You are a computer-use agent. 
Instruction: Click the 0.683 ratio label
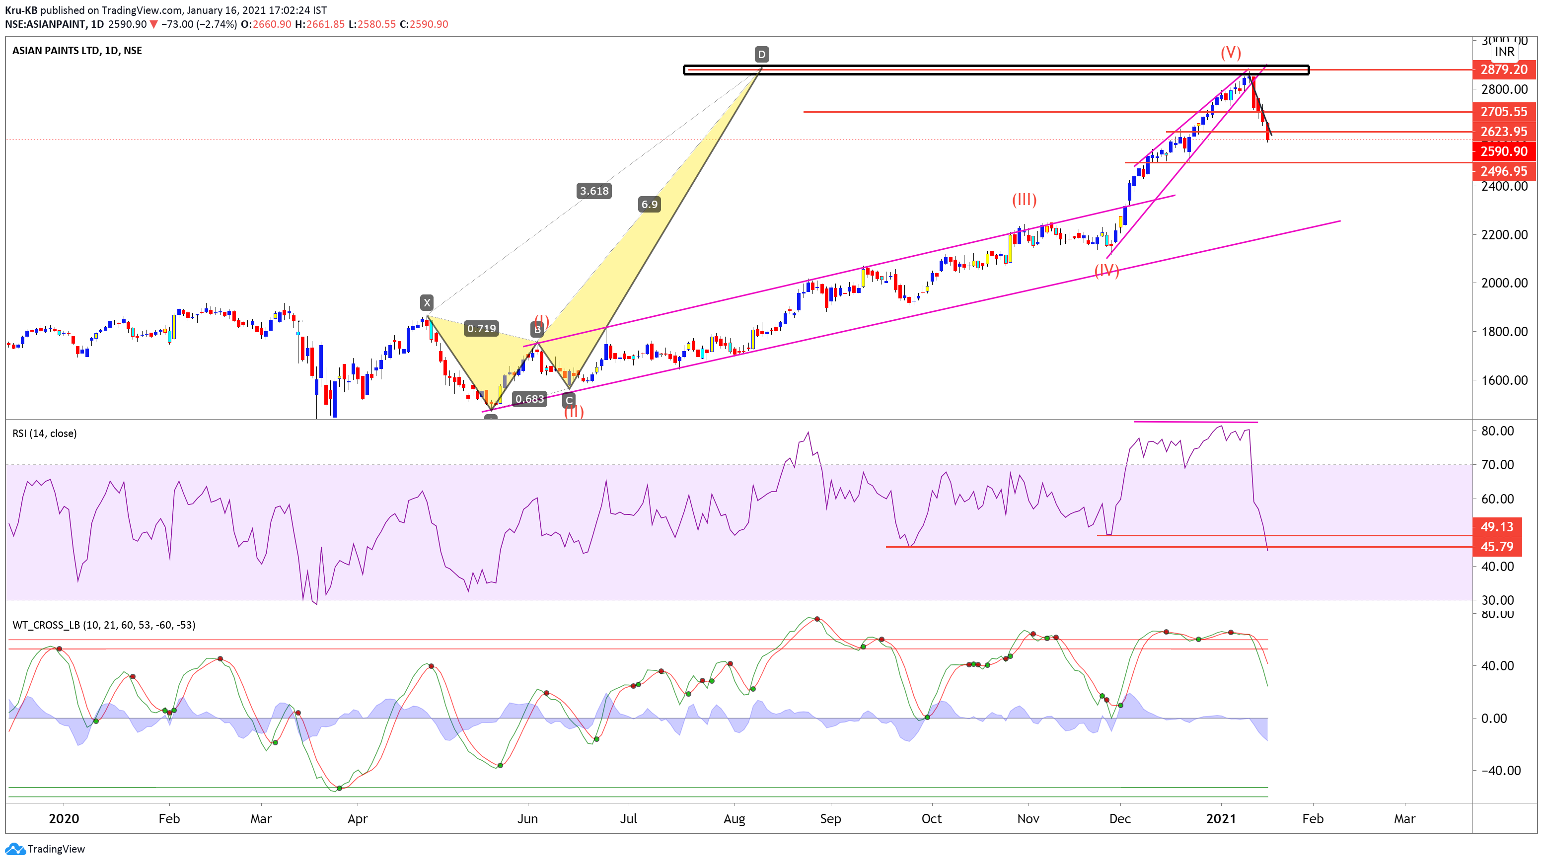tap(529, 399)
